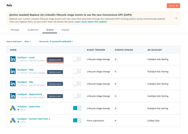Dismiss the Action needed banner
This screenshot has height=134, width=188.
(176, 18)
